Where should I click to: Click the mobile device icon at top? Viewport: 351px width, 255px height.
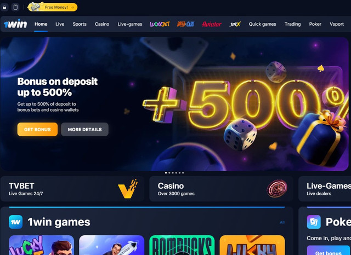15,7
